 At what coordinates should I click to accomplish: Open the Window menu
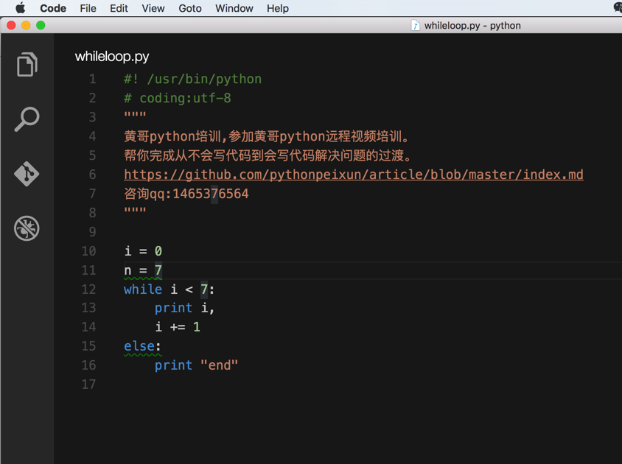click(234, 8)
